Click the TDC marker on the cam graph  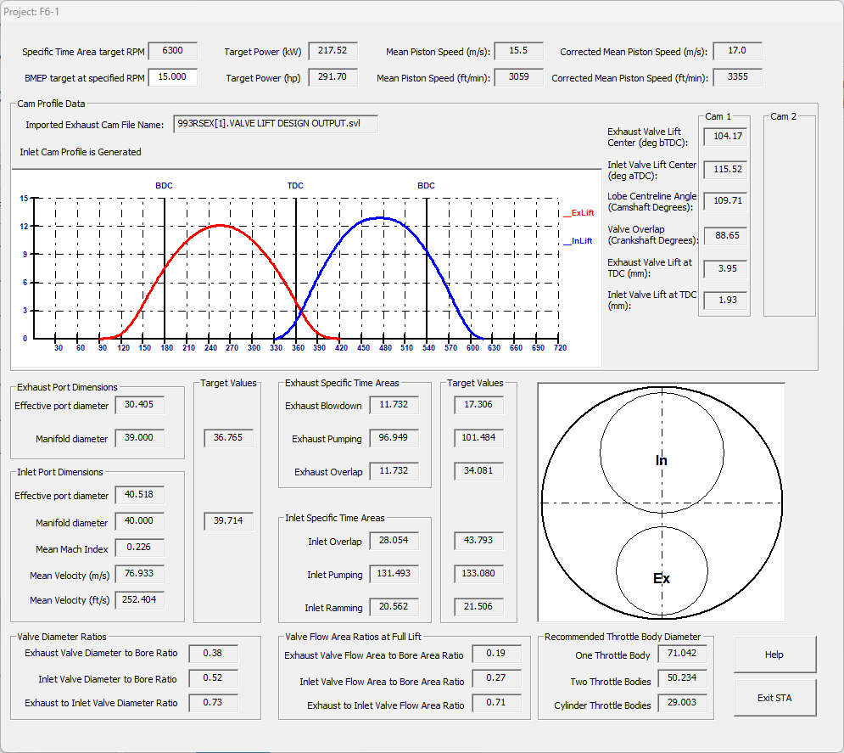coord(295,185)
